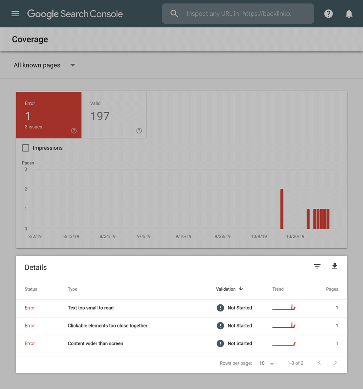Go to next page of results
This screenshot has width=363, height=389.
[335, 363]
